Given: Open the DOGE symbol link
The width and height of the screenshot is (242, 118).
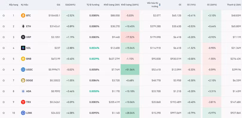Looking at the screenshot, I should tap(30, 80).
